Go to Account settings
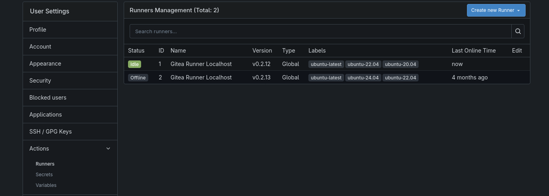Screen dimensions: 549x196 click(70, 47)
